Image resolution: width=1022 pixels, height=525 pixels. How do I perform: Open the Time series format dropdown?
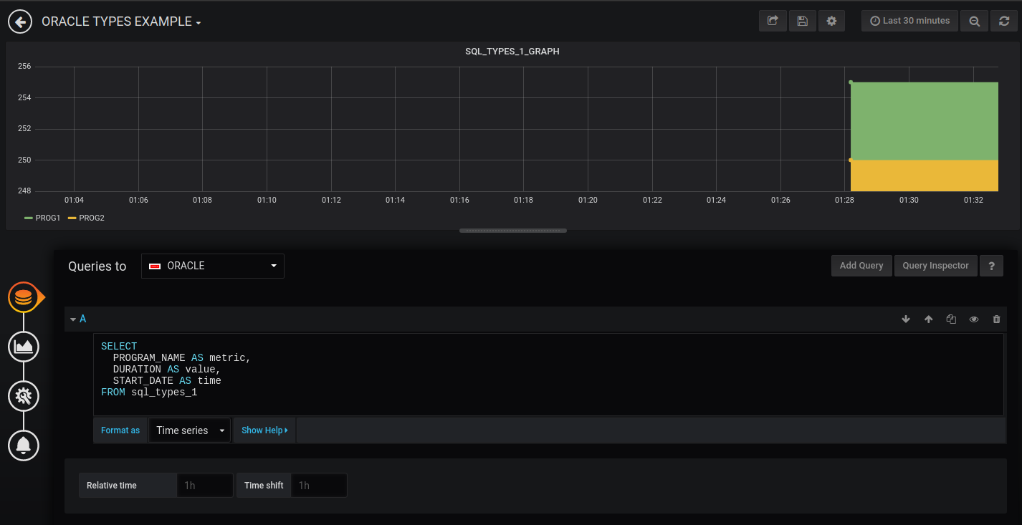click(x=190, y=430)
